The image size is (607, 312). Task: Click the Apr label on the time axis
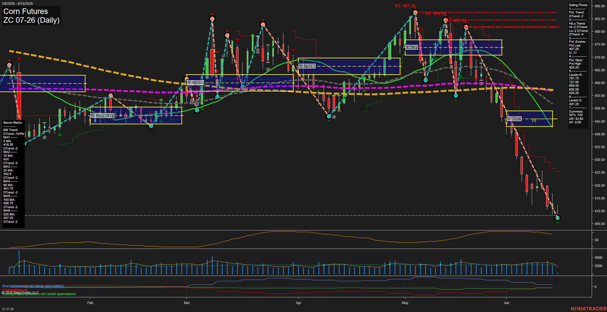pos(298,303)
